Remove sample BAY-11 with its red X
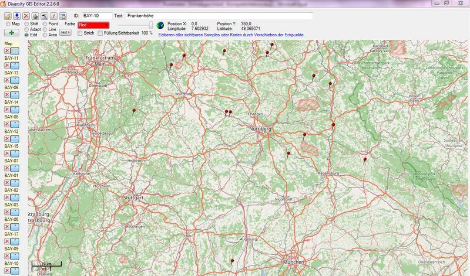Image resolution: width=470 pixels, height=276 pixels. click(x=7, y=66)
